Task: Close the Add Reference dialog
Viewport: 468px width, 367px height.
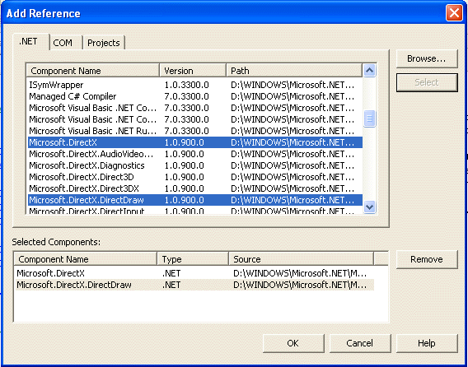Action: (454, 13)
